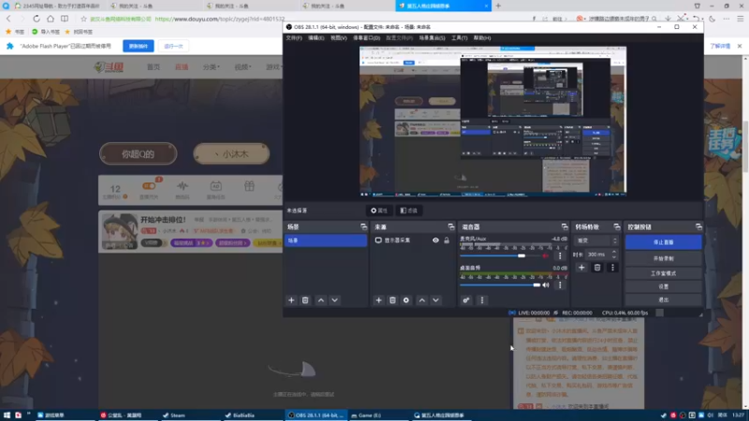This screenshot has width=749, height=421.
Task: Increase transition duration with up arrow
Action: pyautogui.click(x=614, y=252)
